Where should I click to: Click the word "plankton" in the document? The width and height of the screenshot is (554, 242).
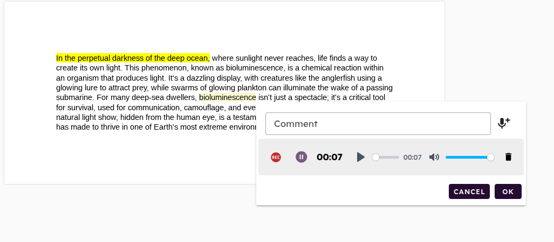(x=251, y=88)
